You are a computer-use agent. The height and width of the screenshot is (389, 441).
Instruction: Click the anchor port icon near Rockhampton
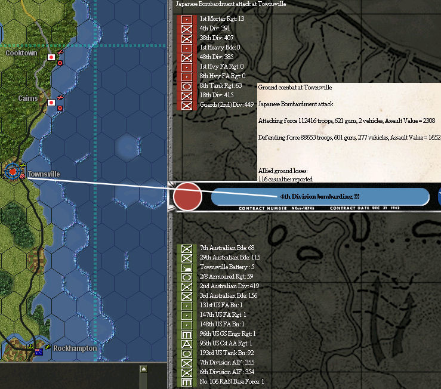(x=31, y=346)
